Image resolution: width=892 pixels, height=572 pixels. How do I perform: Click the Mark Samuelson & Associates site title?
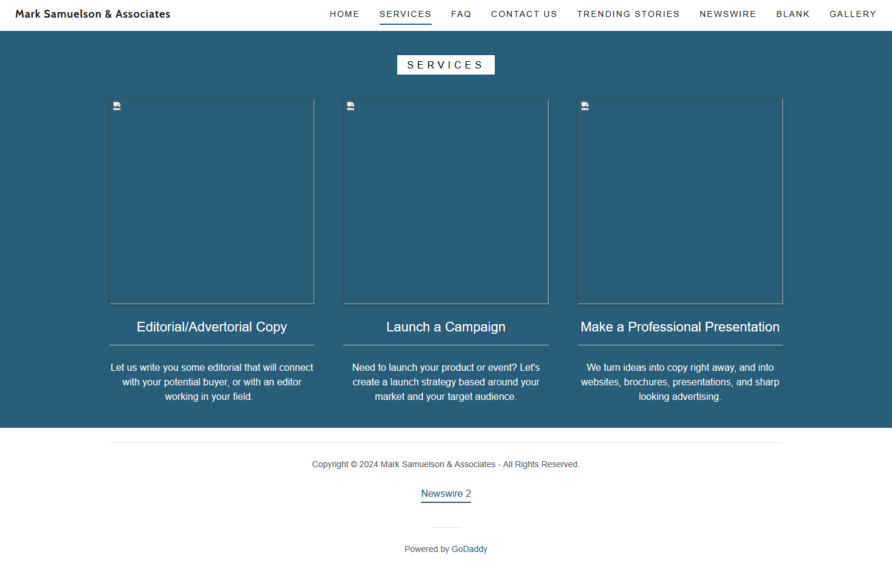(x=93, y=14)
